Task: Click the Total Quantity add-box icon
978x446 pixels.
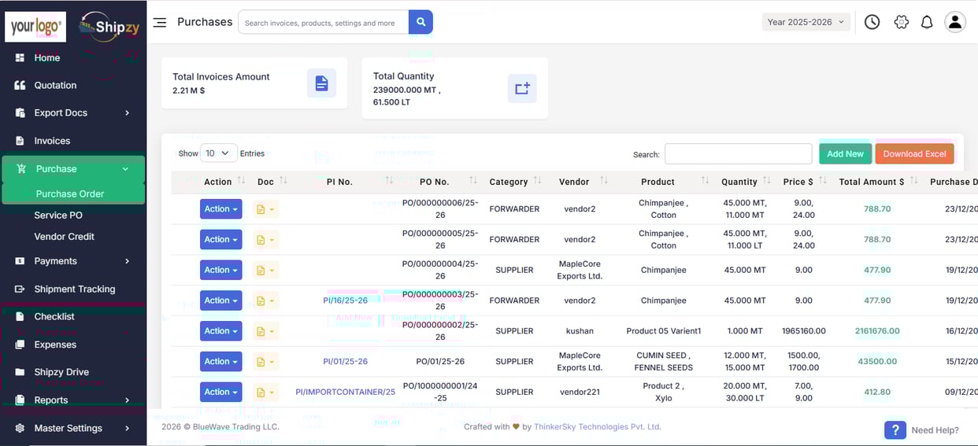Action: click(522, 88)
